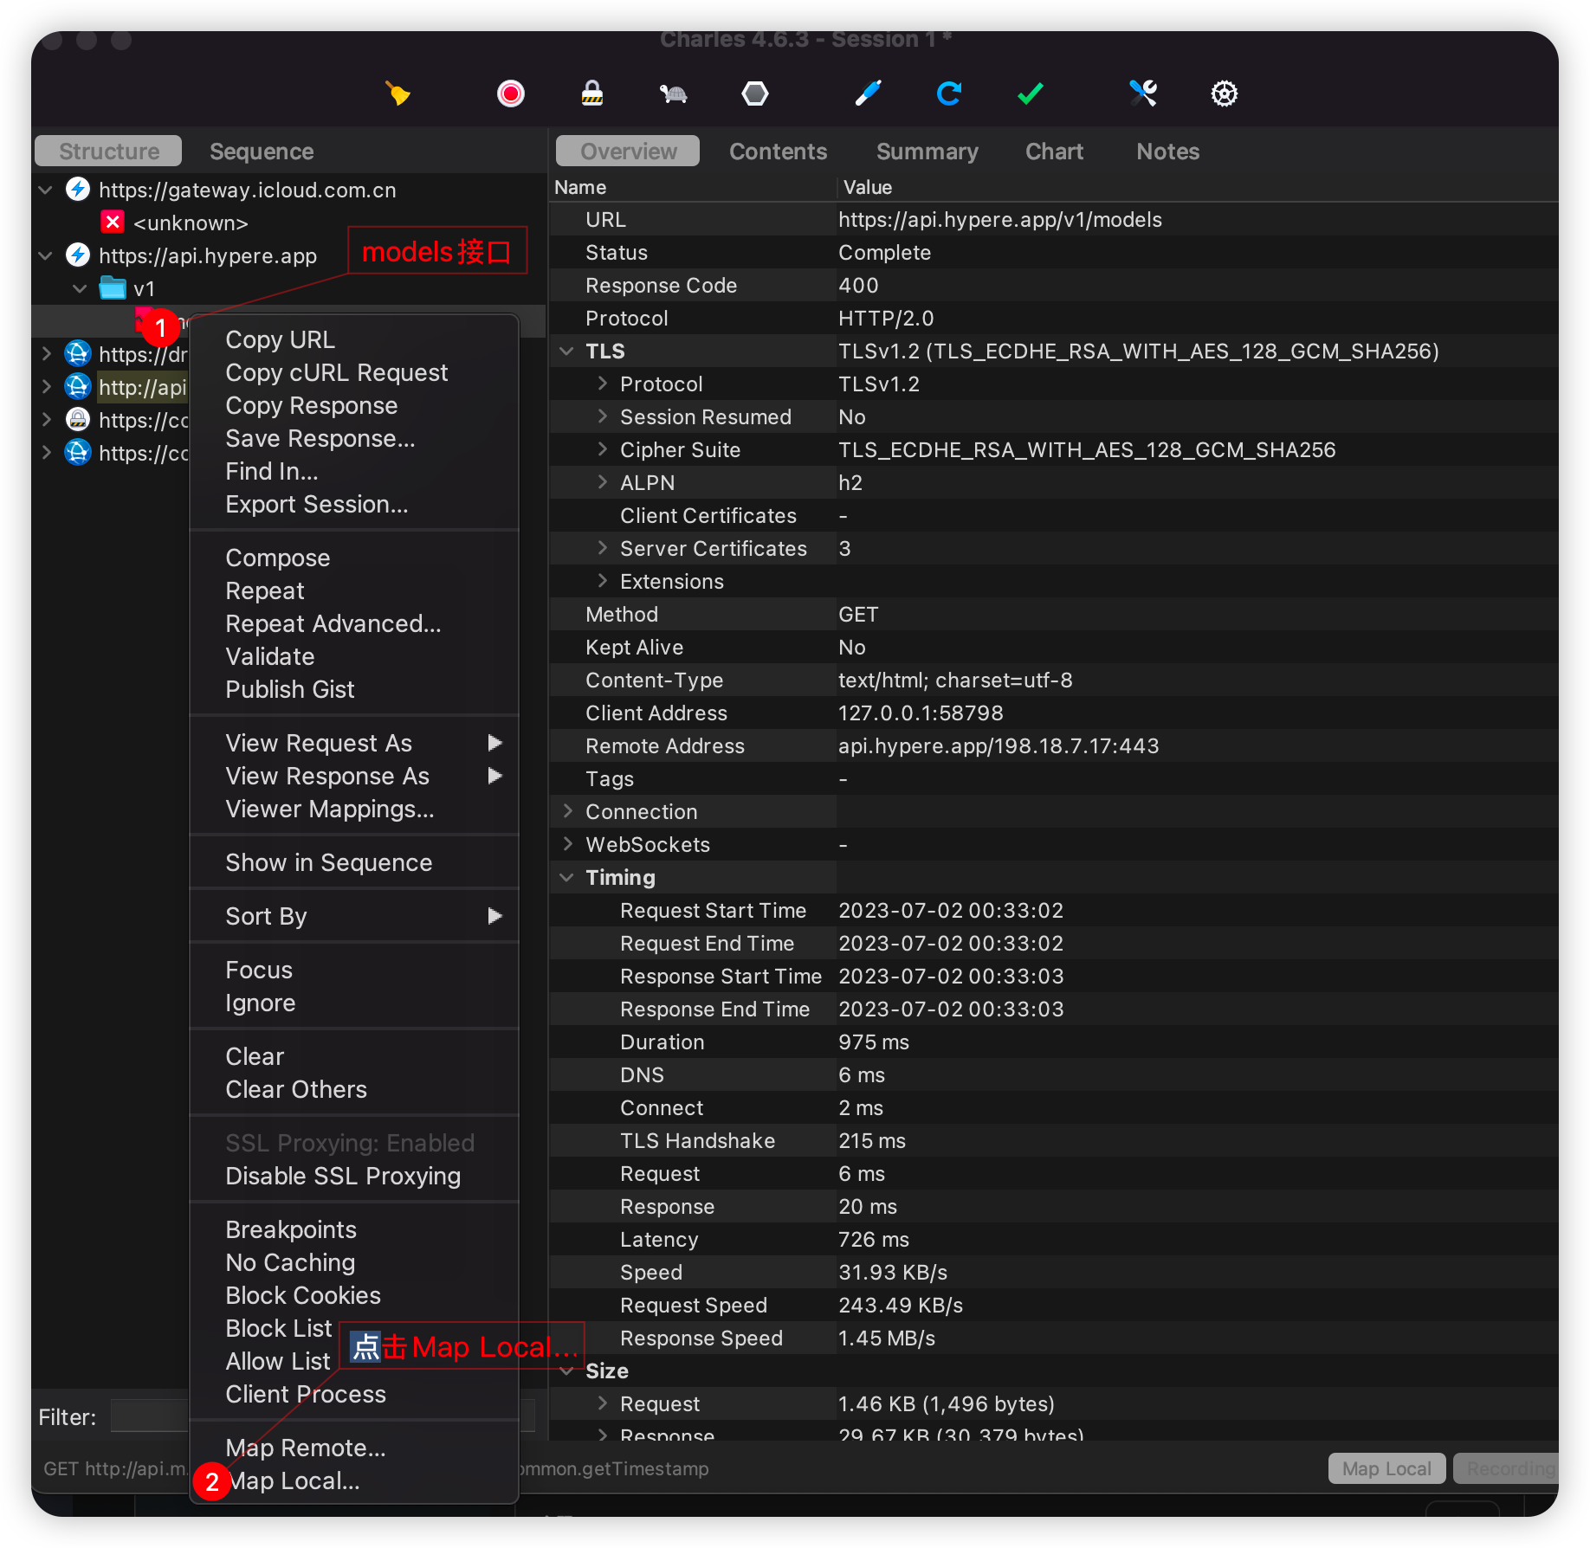
Task: Toggle breakpoints hexagon icon
Action: point(754,93)
